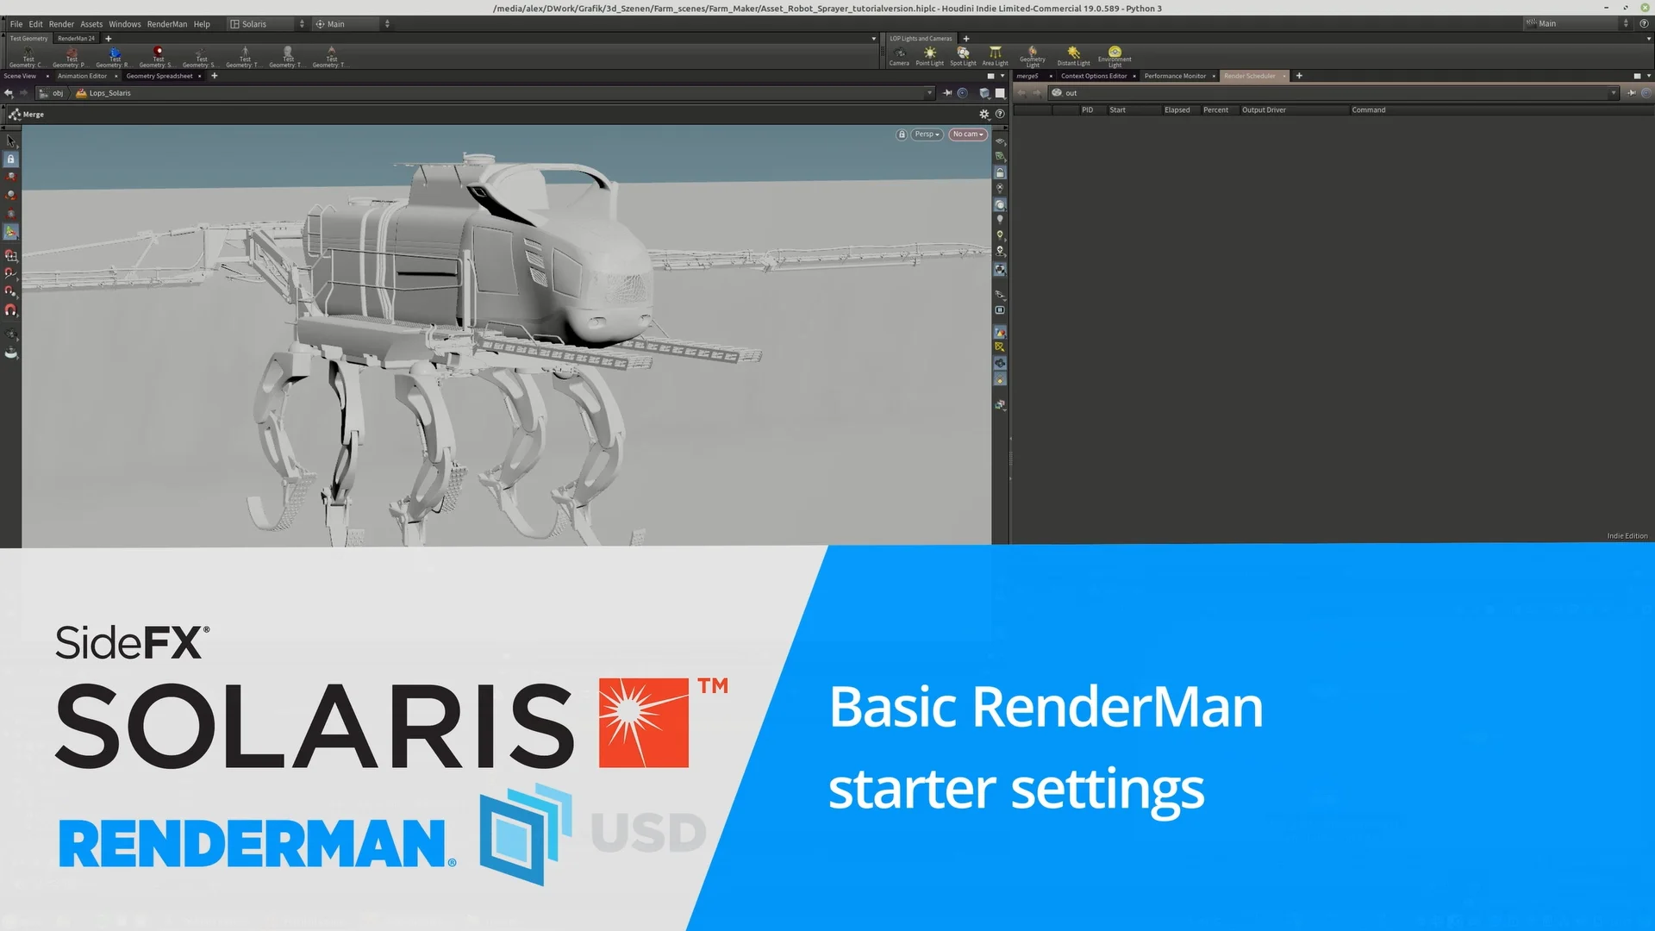
Task: Expand the out path dropdown in Render Scheduler
Action: coord(1613,93)
